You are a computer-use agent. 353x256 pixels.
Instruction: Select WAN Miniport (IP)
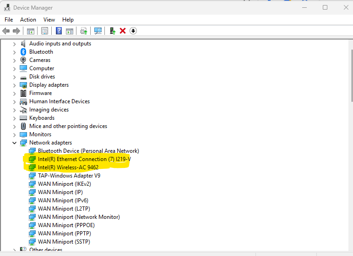60,192
